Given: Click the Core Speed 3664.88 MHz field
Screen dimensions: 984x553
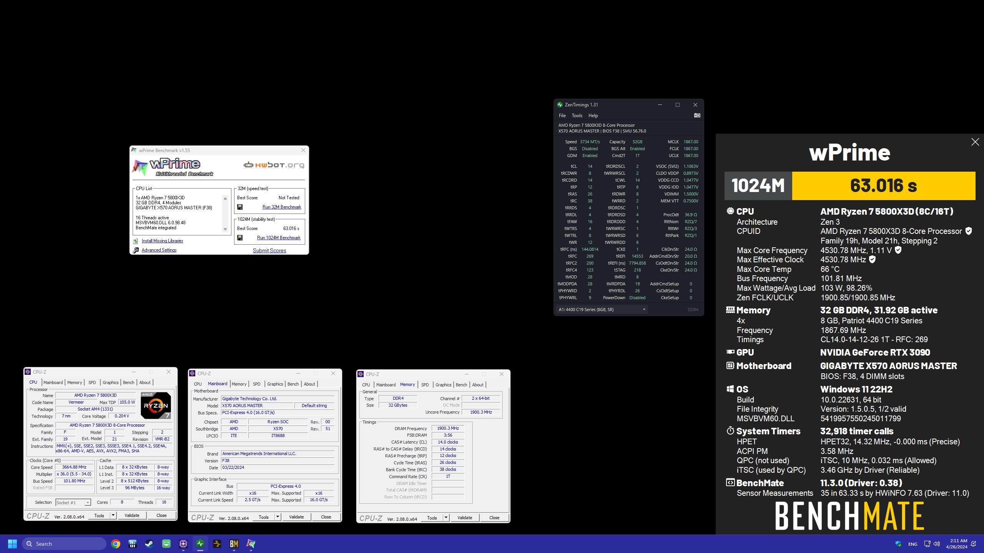Looking at the screenshot, I should point(74,467).
